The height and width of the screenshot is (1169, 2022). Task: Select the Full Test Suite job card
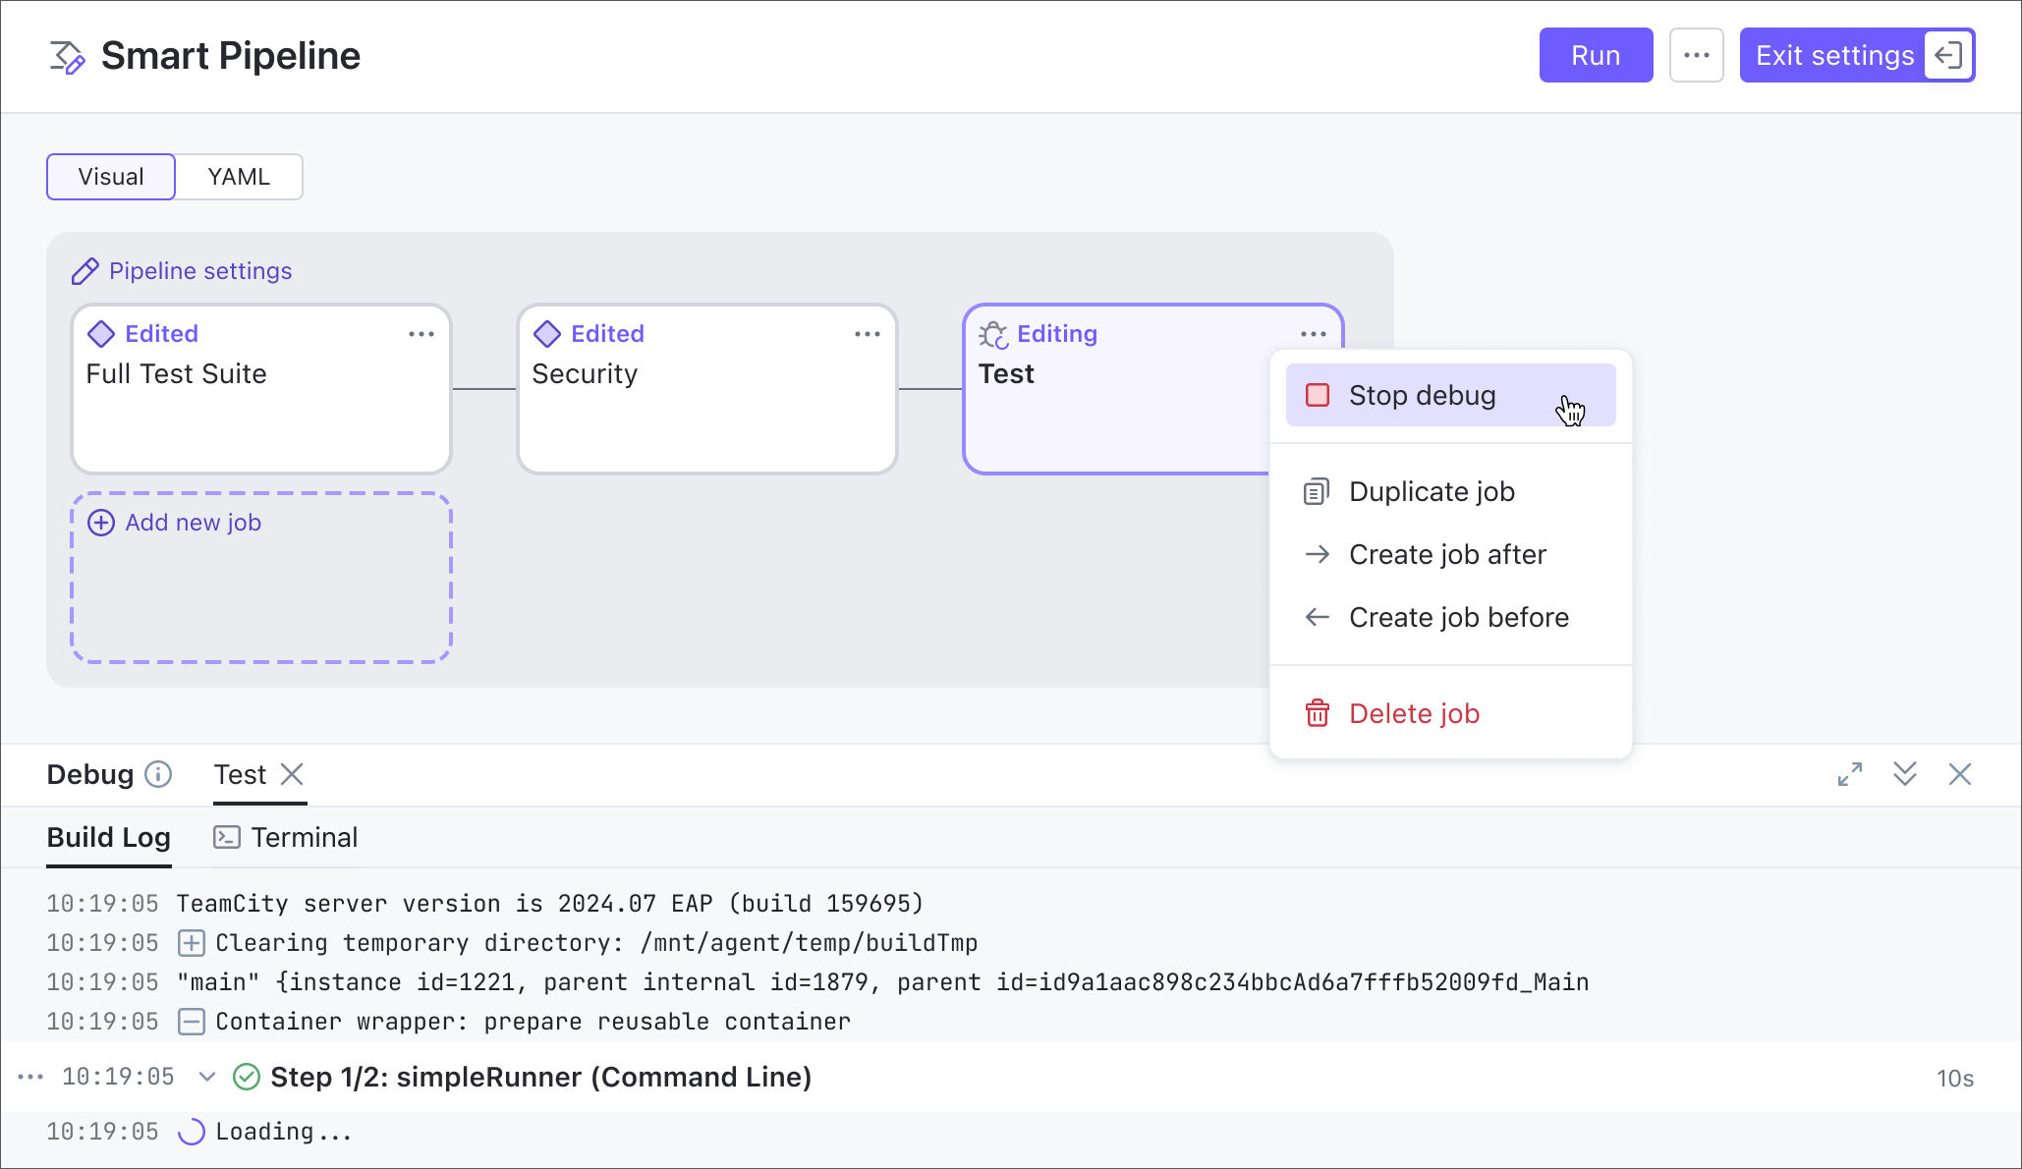click(x=261, y=389)
